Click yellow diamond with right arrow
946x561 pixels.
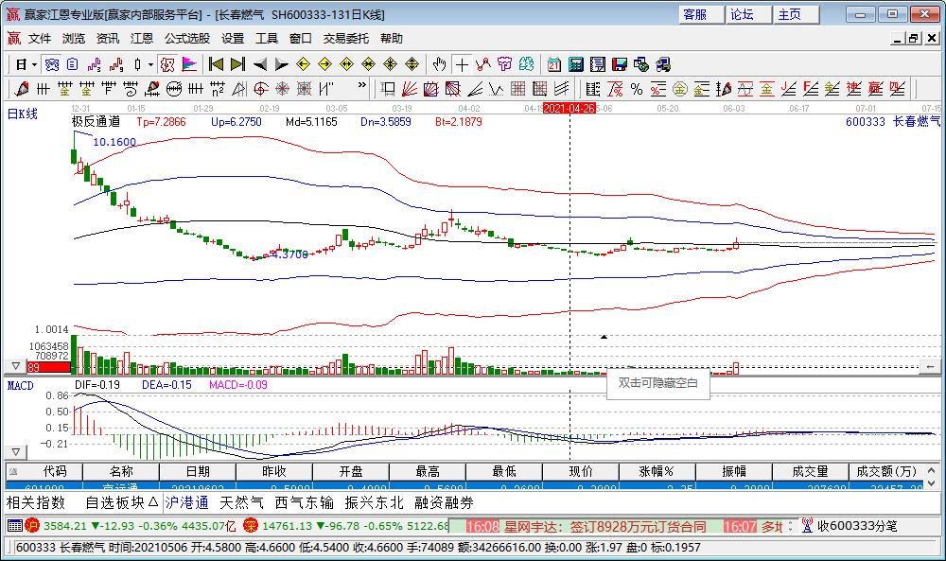[x=325, y=64]
